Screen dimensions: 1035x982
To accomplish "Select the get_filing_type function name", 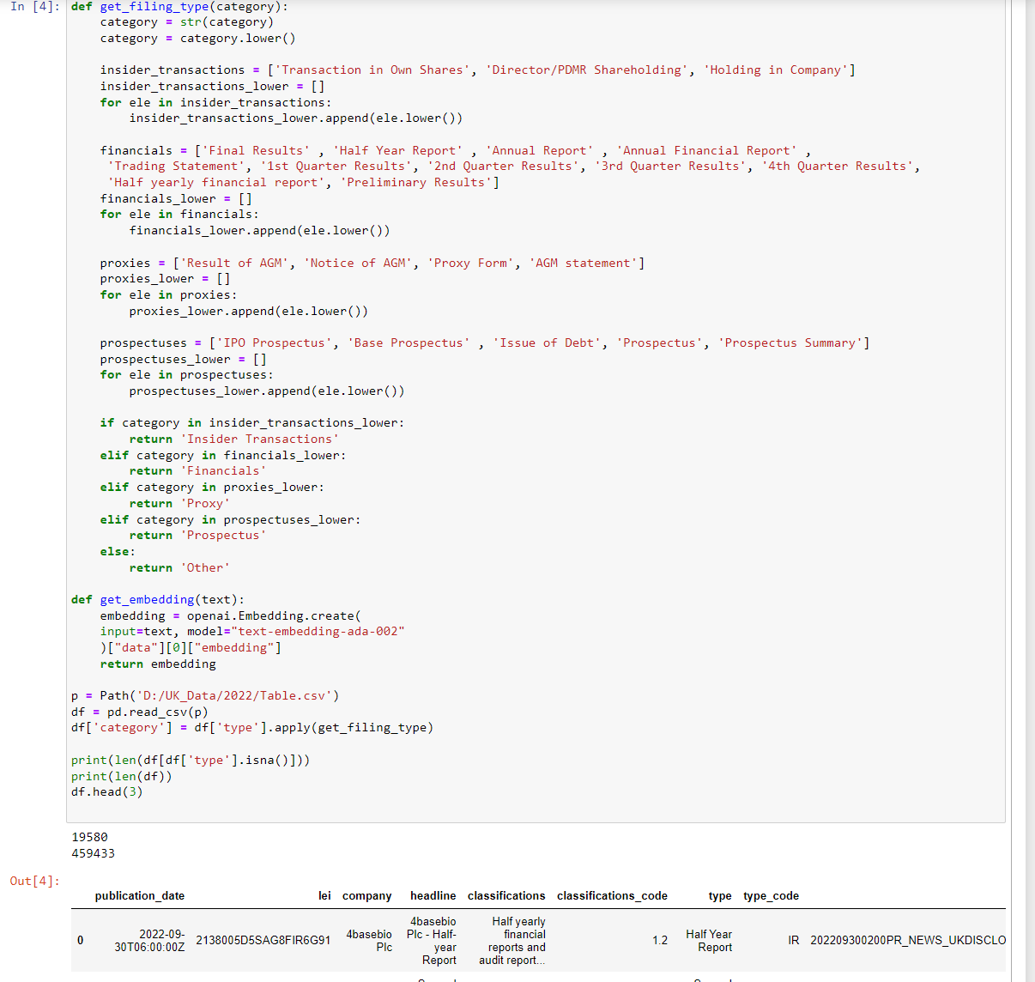I will [139, 7].
